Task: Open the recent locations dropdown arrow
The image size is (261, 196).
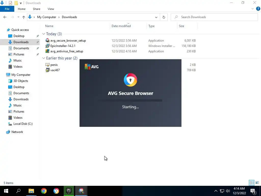Action: pos(18,17)
